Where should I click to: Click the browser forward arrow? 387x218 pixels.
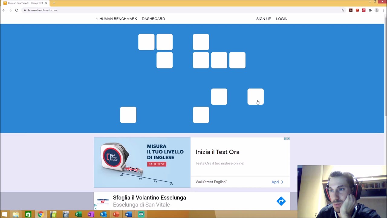pyautogui.click(x=10, y=10)
